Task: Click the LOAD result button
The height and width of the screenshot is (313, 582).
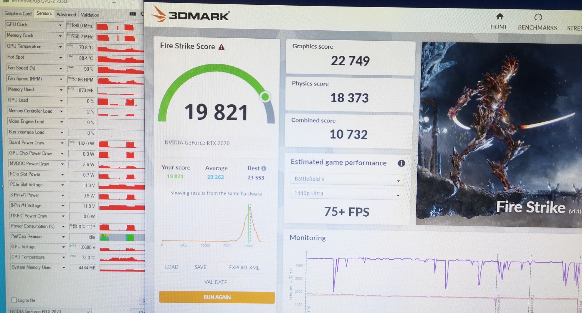Action: pyautogui.click(x=172, y=267)
